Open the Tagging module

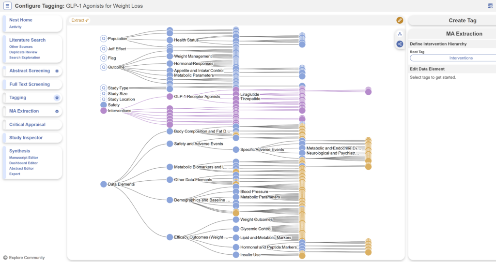[x=18, y=98]
